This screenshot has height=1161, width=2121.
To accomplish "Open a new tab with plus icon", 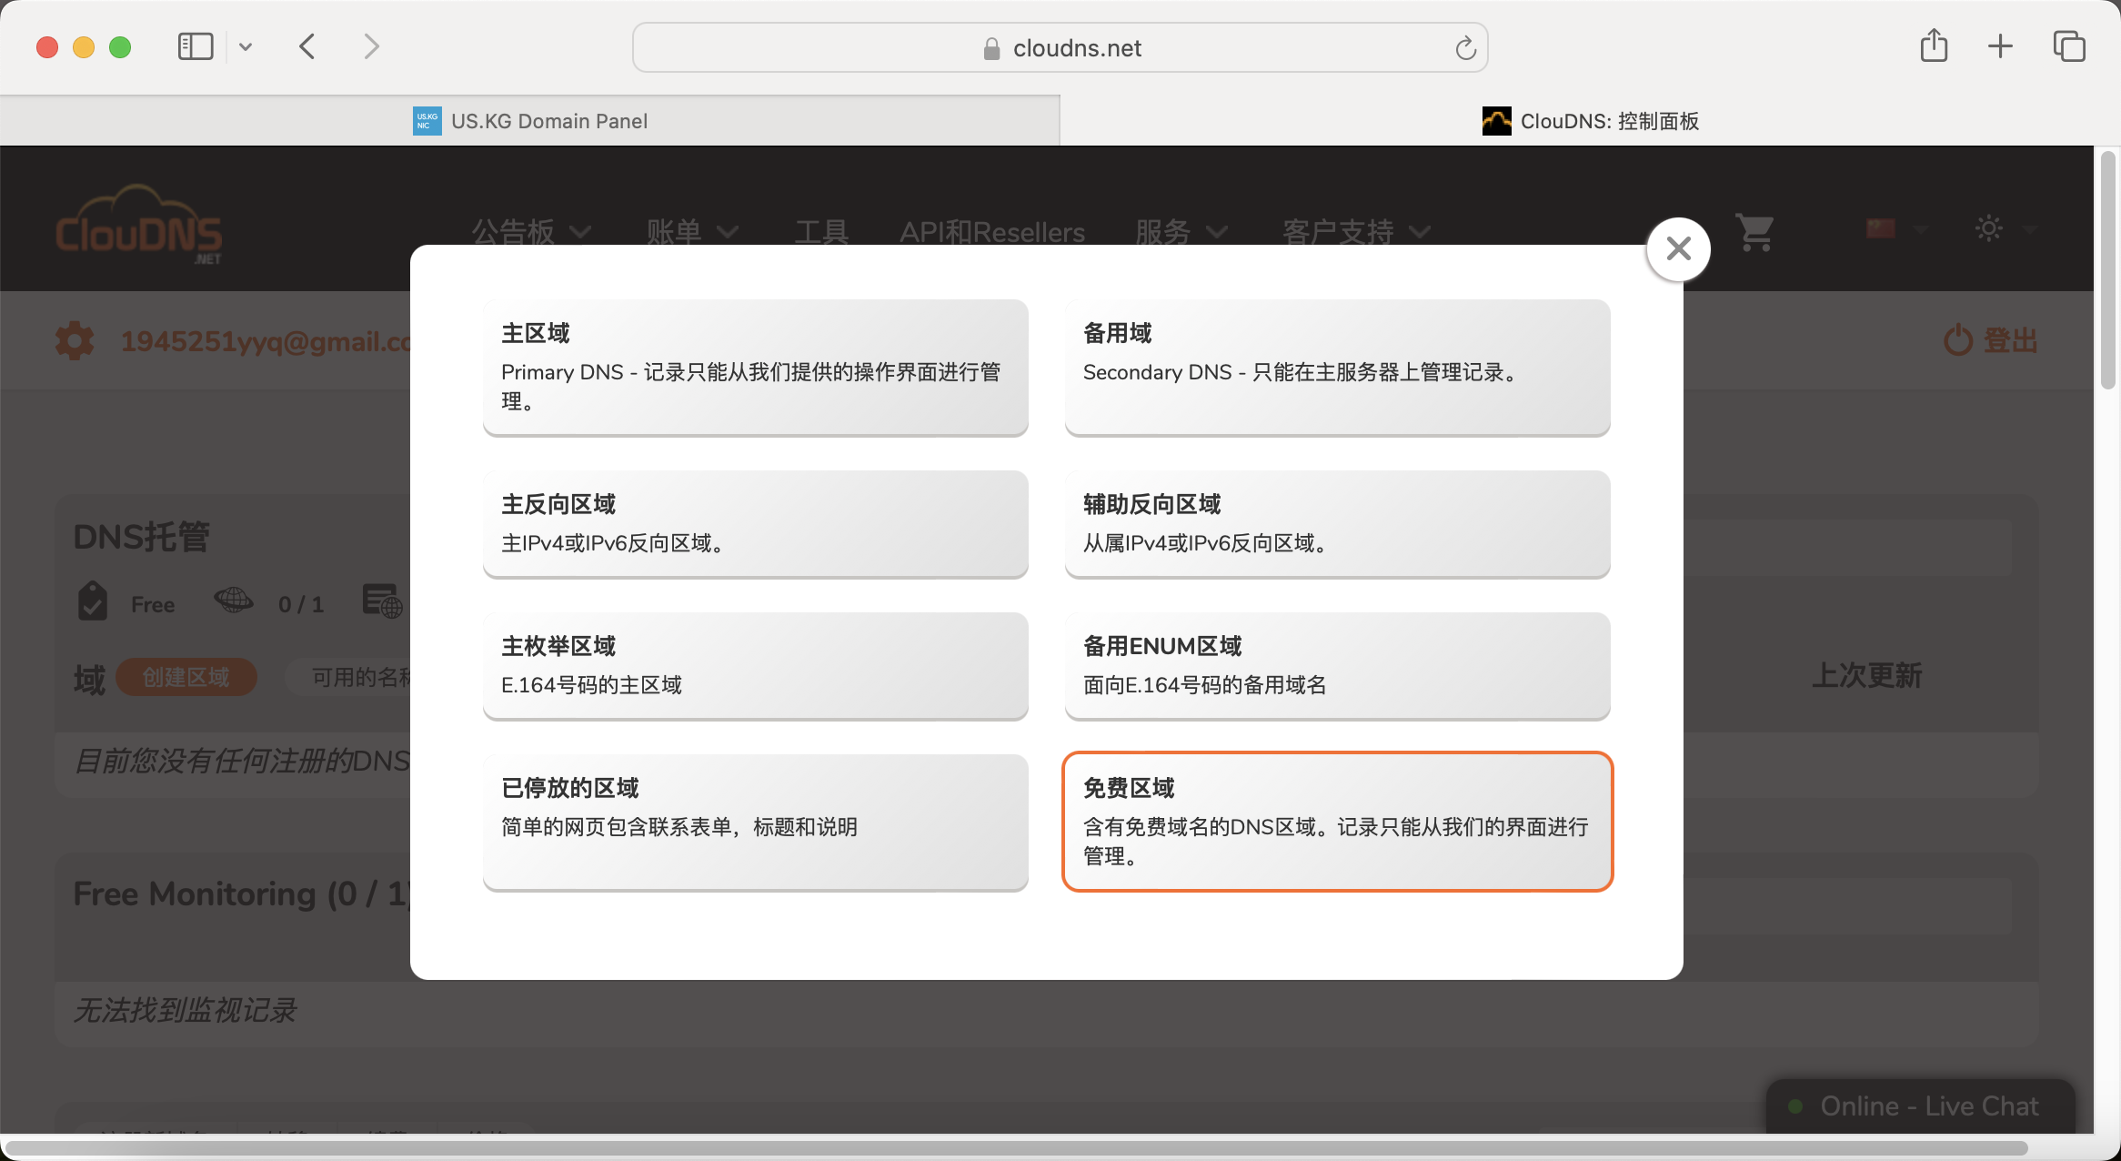I will pos(2000,46).
